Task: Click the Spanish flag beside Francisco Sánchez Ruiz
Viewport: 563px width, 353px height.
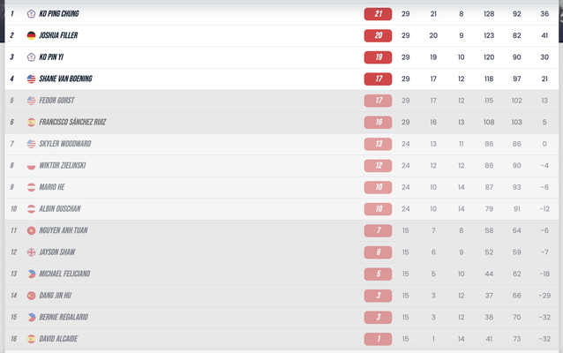Action: 31,122
